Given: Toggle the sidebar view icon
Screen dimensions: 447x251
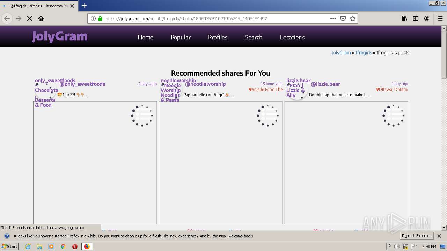Looking at the screenshot, I should [x=416, y=18].
